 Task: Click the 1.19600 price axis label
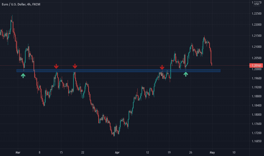[x=257, y=78]
